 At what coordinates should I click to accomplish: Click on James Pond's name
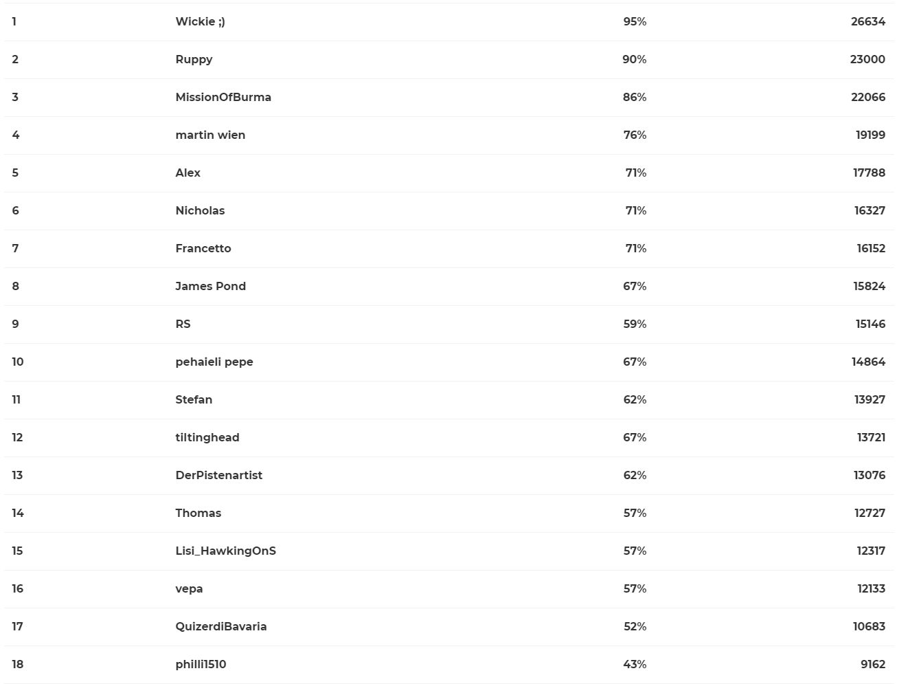pyautogui.click(x=210, y=287)
